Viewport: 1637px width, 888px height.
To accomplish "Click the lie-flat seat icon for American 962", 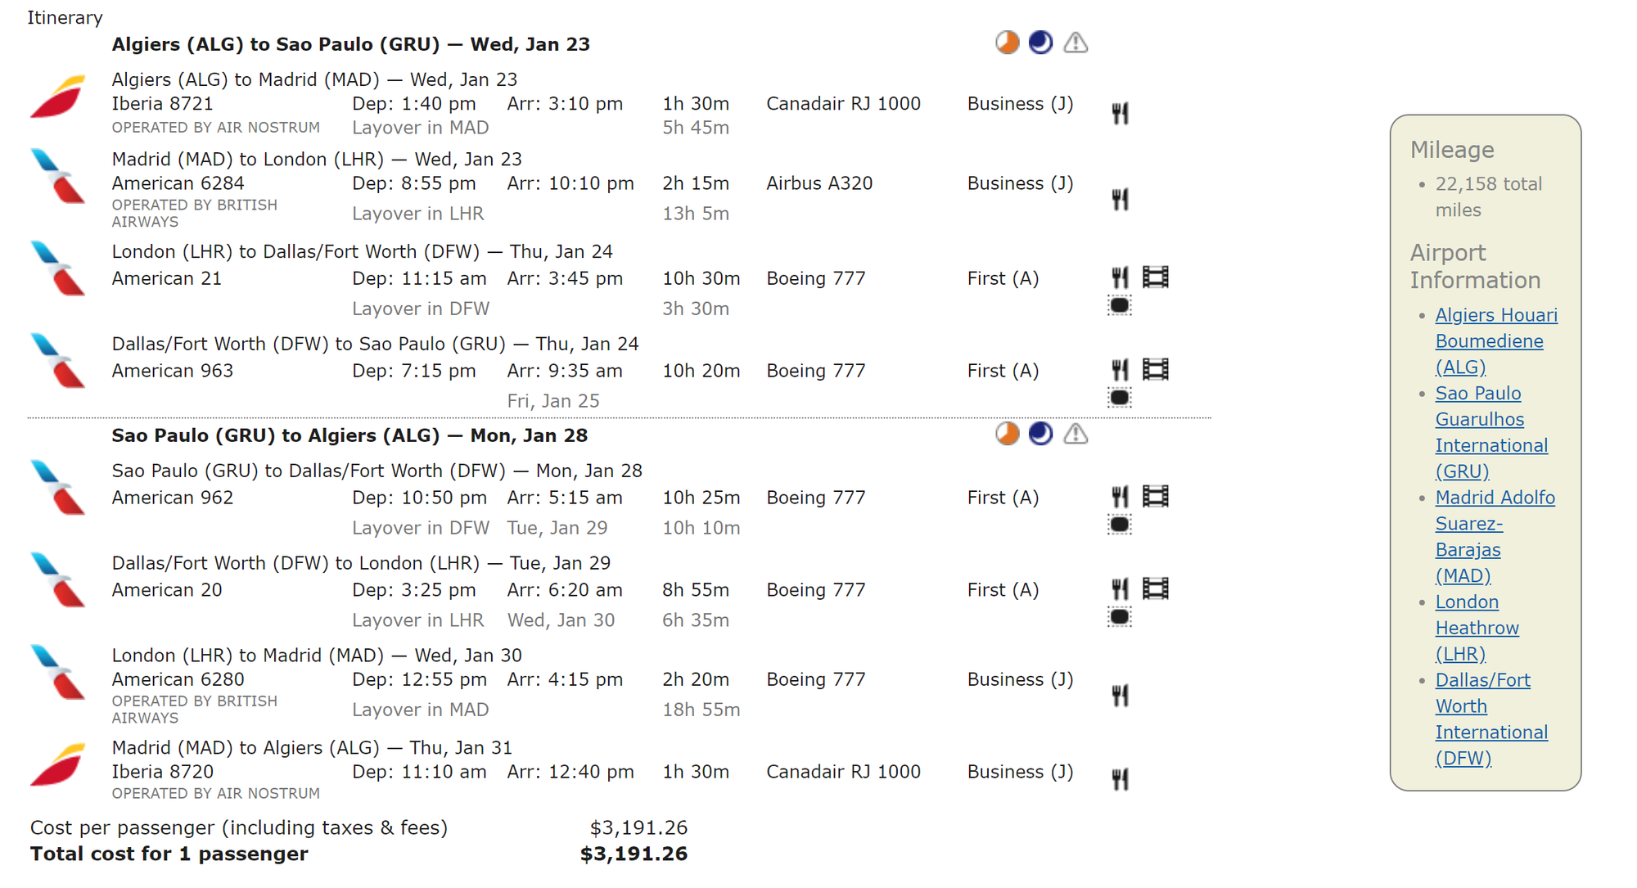I will [x=1120, y=525].
